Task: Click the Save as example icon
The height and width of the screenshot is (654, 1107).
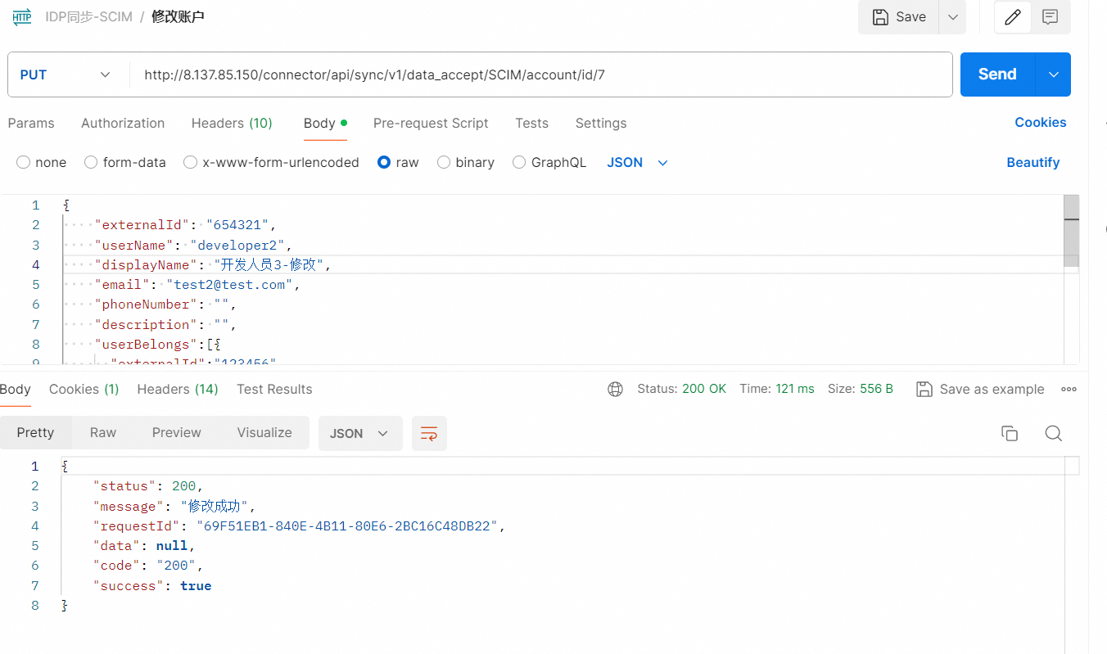Action: coord(924,389)
